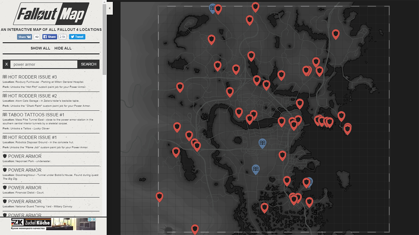Collapse the sidebar with the arrow tab
The image size is (419, 235).
[110, 8]
